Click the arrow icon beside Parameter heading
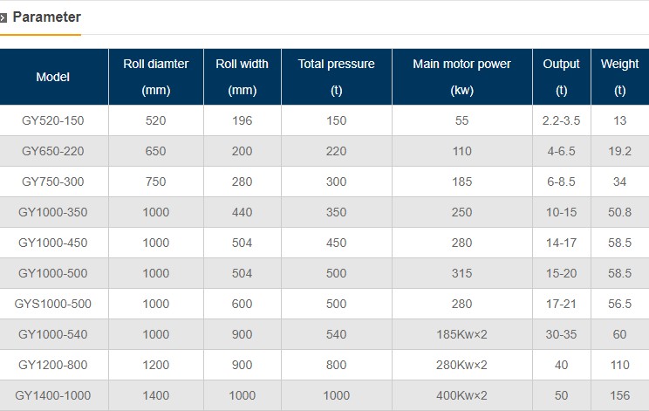 click(x=3, y=17)
